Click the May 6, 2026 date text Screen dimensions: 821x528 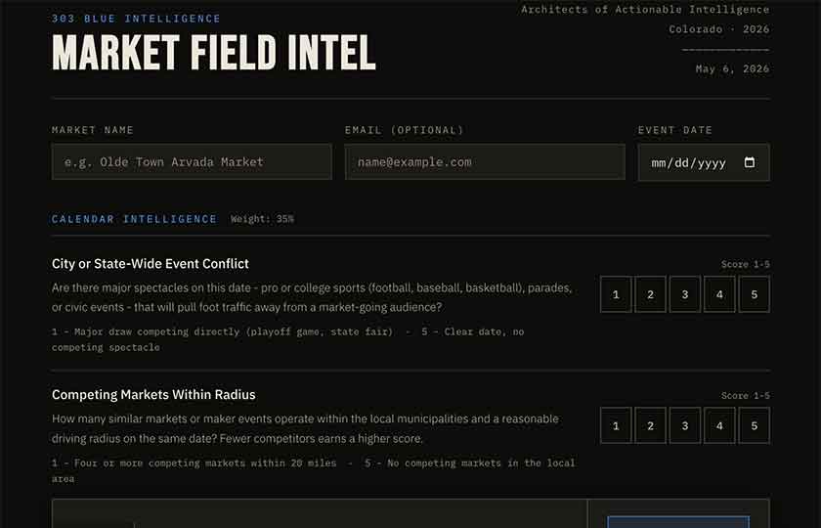732,68
